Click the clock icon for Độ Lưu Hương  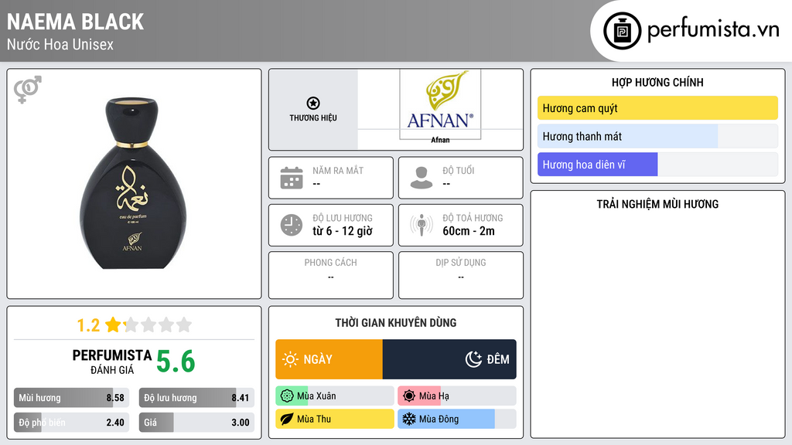coord(291,225)
